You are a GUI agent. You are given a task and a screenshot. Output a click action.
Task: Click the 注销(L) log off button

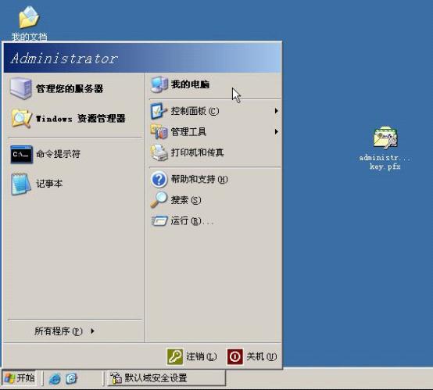tap(192, 356)
